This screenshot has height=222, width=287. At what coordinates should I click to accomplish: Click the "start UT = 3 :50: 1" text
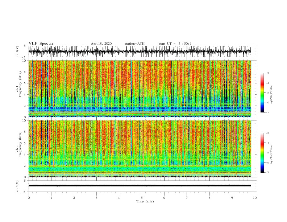[x=175, y=44]
